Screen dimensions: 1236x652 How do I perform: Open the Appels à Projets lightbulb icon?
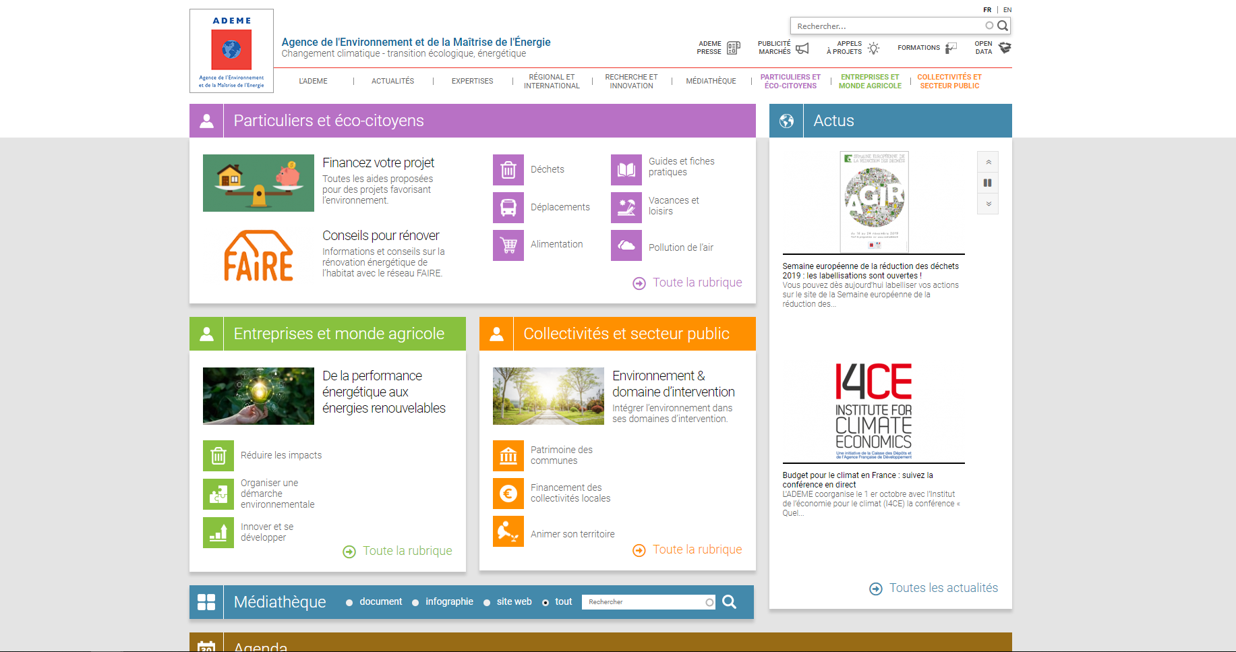coord(874,48)
